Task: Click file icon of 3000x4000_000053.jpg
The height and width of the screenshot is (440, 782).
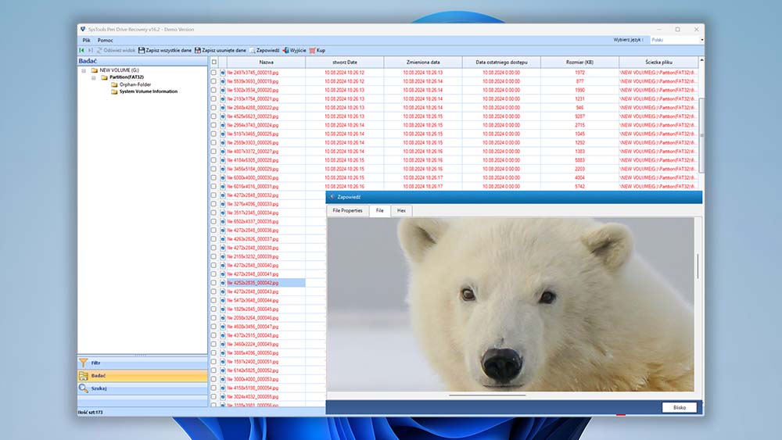Action: tap(223, 379)
